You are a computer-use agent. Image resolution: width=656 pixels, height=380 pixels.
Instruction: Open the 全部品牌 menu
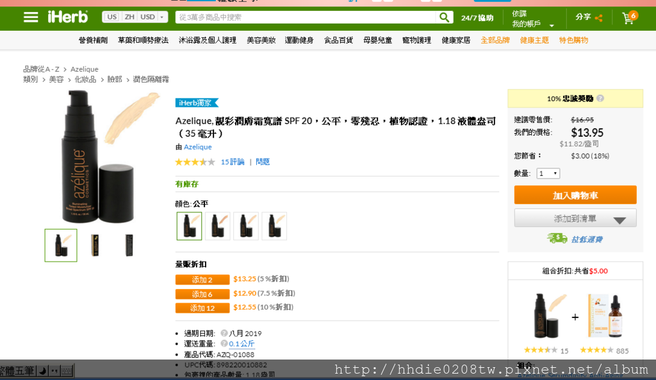pos(495,40)
